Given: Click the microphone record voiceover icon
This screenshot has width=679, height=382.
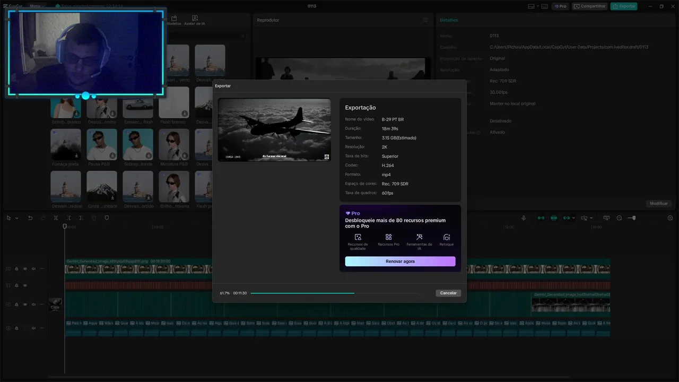Looking at the screenshot, I should tap(524, 218).
